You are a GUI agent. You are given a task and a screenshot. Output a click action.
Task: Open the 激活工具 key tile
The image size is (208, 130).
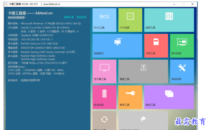[x=130, y=97]
